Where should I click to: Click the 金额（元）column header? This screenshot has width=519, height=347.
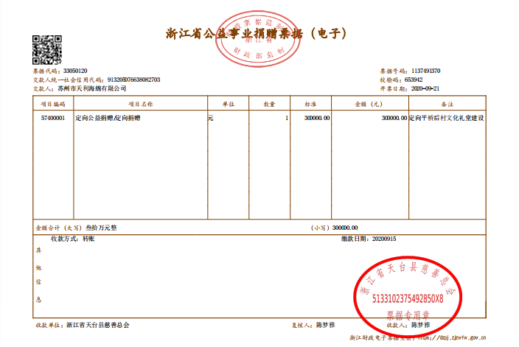pos(369,104)
